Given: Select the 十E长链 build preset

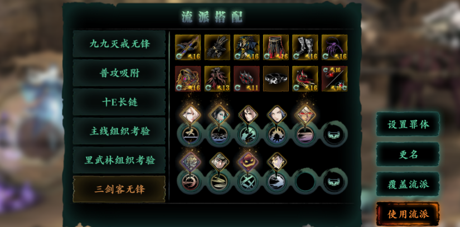Looking at the screenshot, I should pyautogui.click(x=119, y=102).
